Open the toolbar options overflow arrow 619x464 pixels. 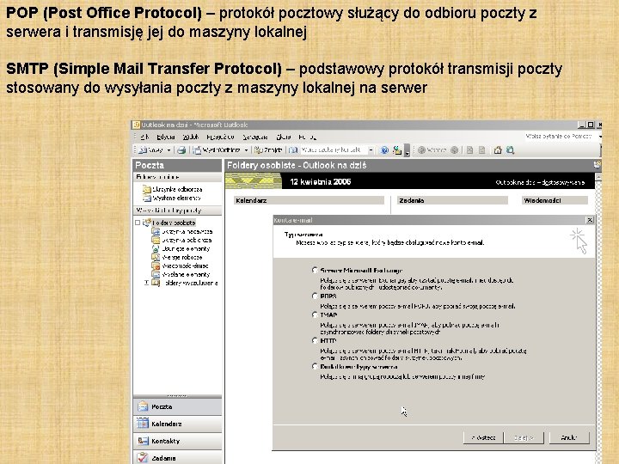coord(407,151)
